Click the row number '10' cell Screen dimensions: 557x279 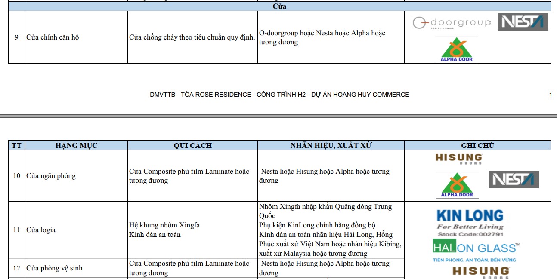pyautogui.click(x=17, y=176)
